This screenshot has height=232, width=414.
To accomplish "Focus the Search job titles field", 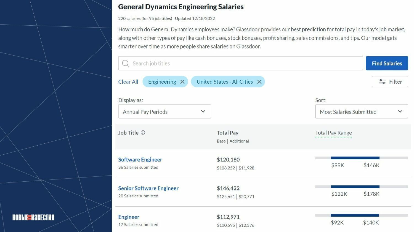I will (246, 63).
